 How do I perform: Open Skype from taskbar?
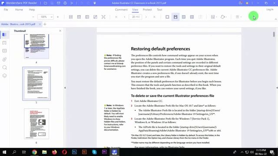pyautogui.click(x=95, y=152)
